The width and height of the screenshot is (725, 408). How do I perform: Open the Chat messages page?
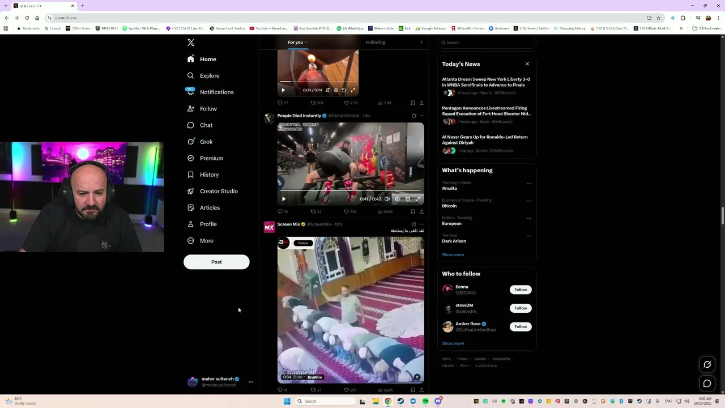[x=200, y=125]
